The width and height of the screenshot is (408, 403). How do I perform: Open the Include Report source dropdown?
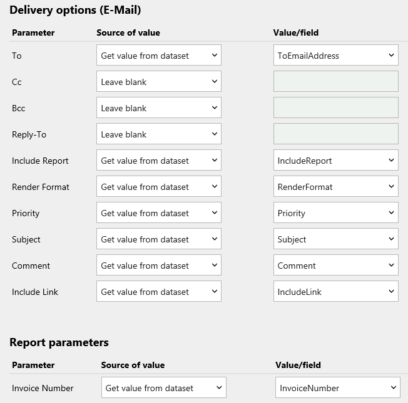click(158, 161)
